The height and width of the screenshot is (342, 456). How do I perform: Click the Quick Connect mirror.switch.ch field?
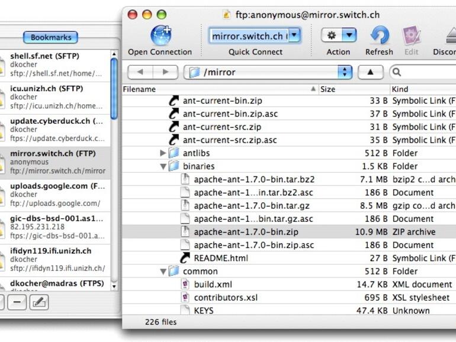click(249, 36)
